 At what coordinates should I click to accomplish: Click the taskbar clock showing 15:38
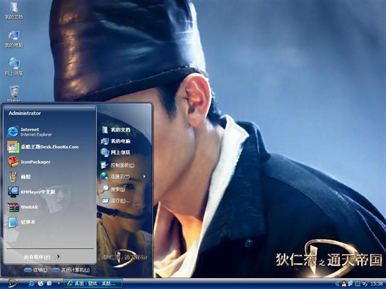pos(376,283)
